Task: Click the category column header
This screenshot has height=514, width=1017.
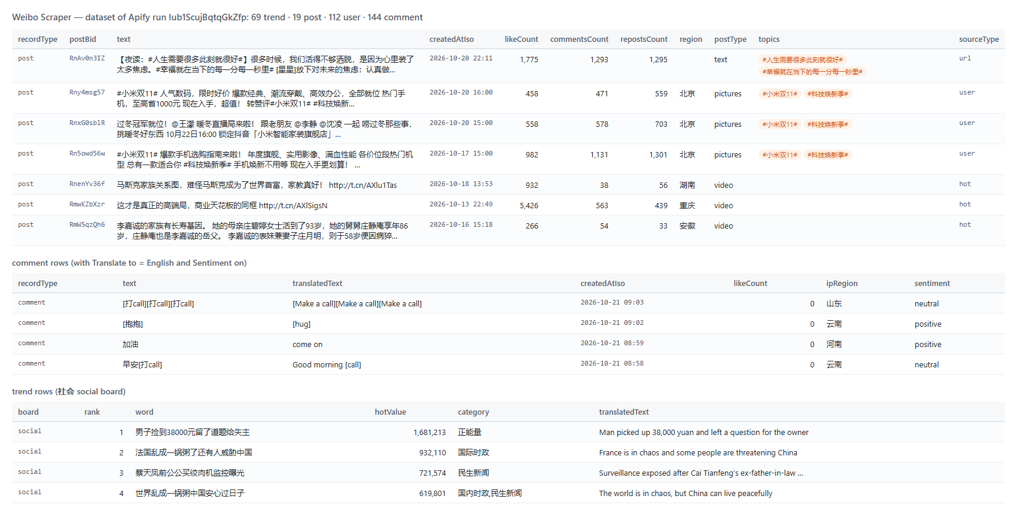Action: pyautogui.click(x=473, y=412)
